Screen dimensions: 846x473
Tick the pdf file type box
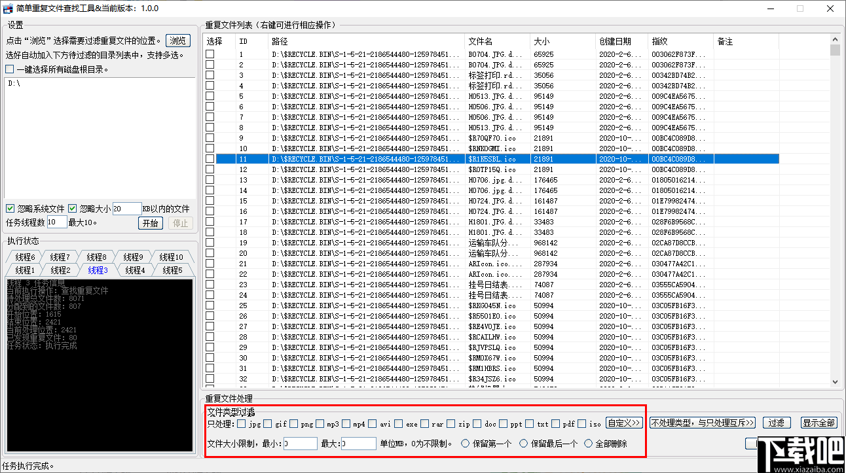(x=556, y=423)
